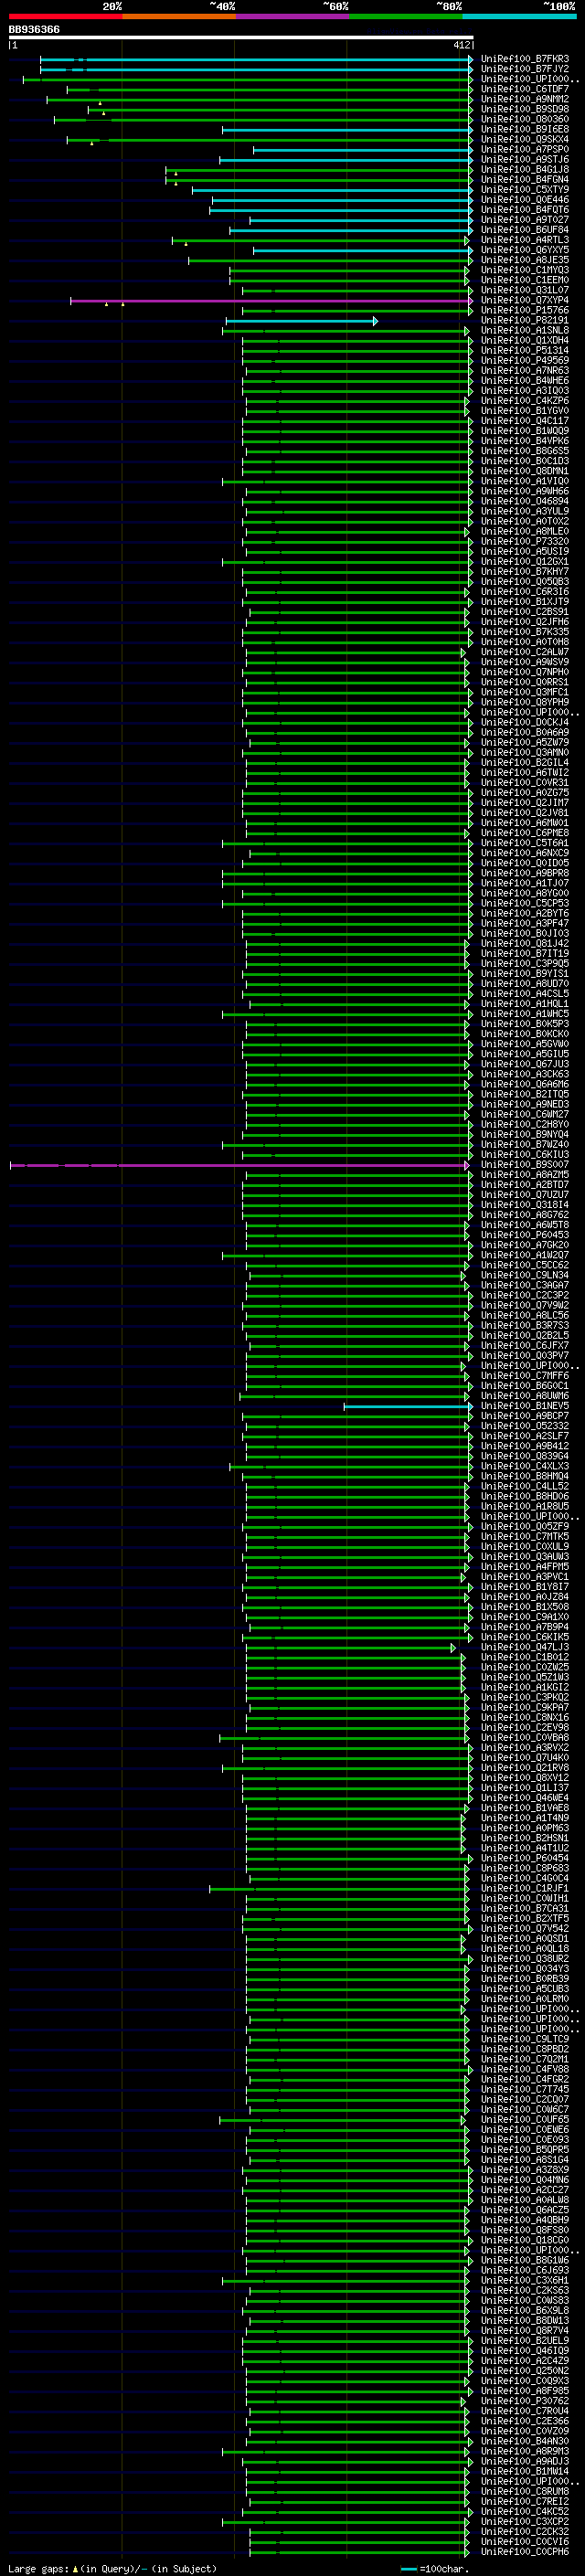Click the short cyan alignment bar for B1NEV5
585x2576 pixels.
click(x=408, y=1406)
